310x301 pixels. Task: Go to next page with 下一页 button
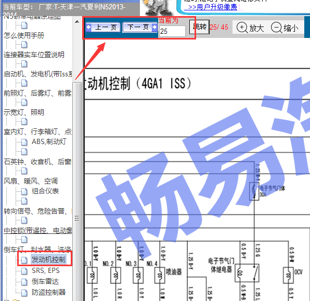click(x=140, y=27)
